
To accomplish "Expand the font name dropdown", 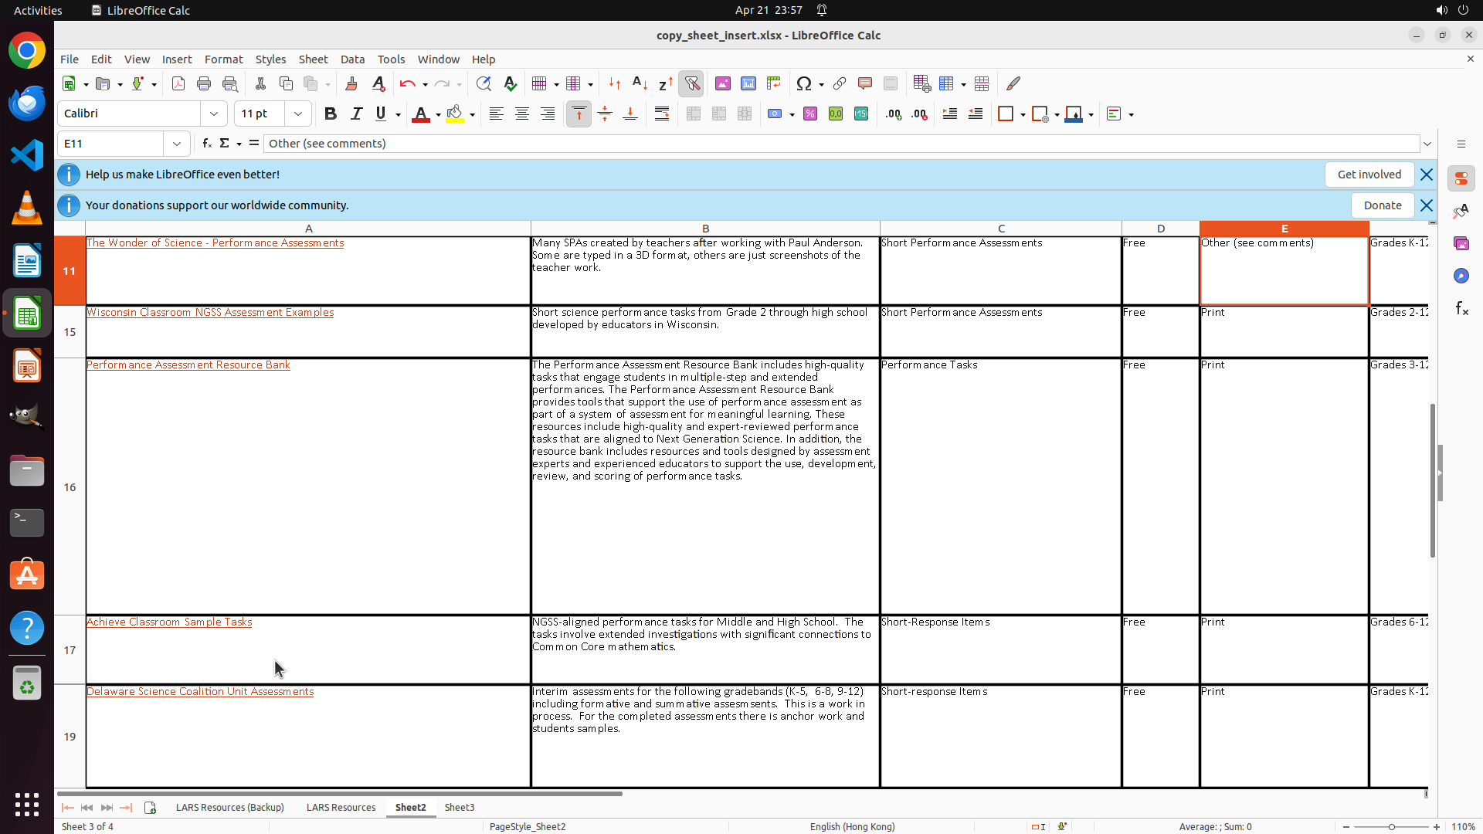I will point(214,114).
